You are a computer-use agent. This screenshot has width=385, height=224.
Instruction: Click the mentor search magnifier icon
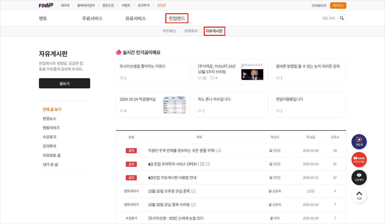click(x=342, y=18)
